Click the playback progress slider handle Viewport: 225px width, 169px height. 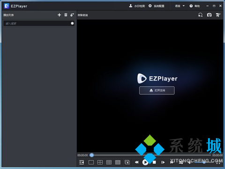pyautogui.click(x=92, y=155)
